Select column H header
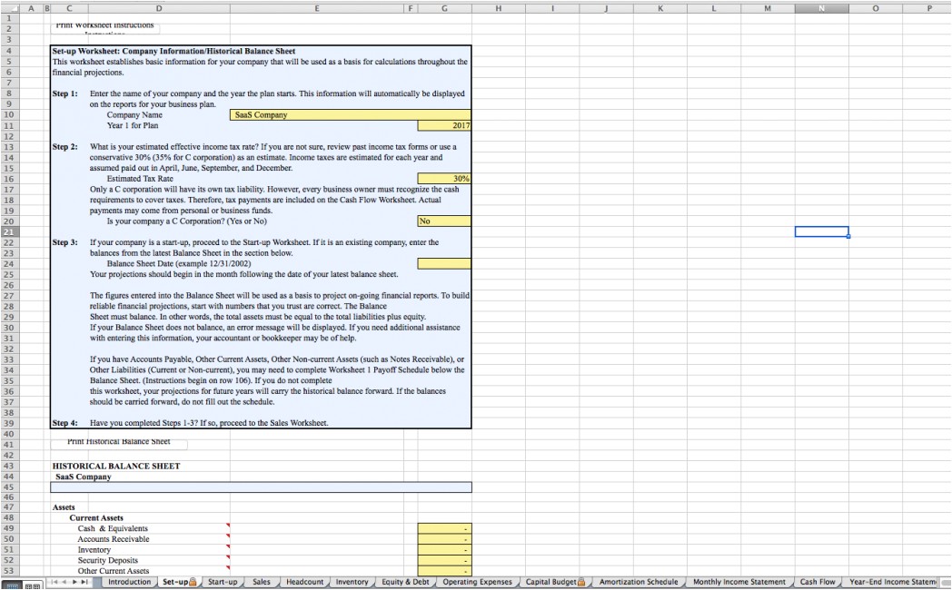This screenshot has width=952, height=590. pyautogui.click(x=499, y=8)
